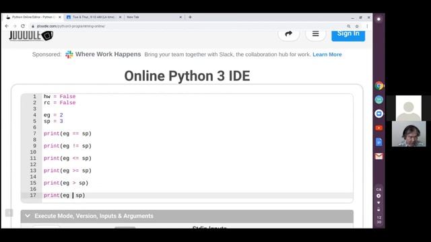Click code line 5 'sp = 3'
This screenshot has height=242, width=431.
(x=53, y=121)
